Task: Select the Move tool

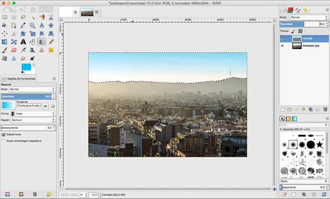Action: click(x=51, y=25)
